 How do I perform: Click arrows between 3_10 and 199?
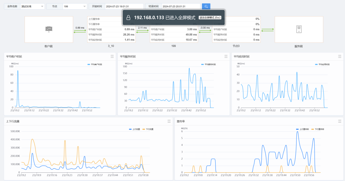tap(142, 32)
